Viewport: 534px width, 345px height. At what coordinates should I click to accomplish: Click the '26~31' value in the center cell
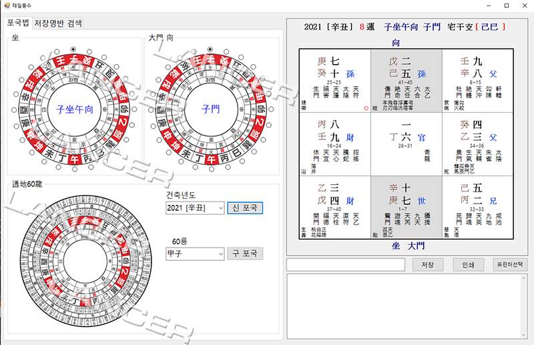pos(405,145)
